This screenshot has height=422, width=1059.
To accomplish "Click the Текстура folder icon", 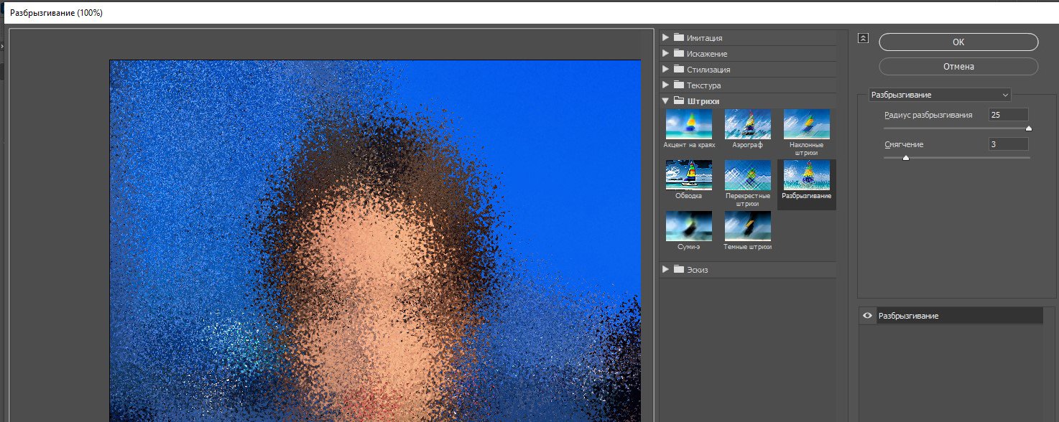I will point(679,85).
